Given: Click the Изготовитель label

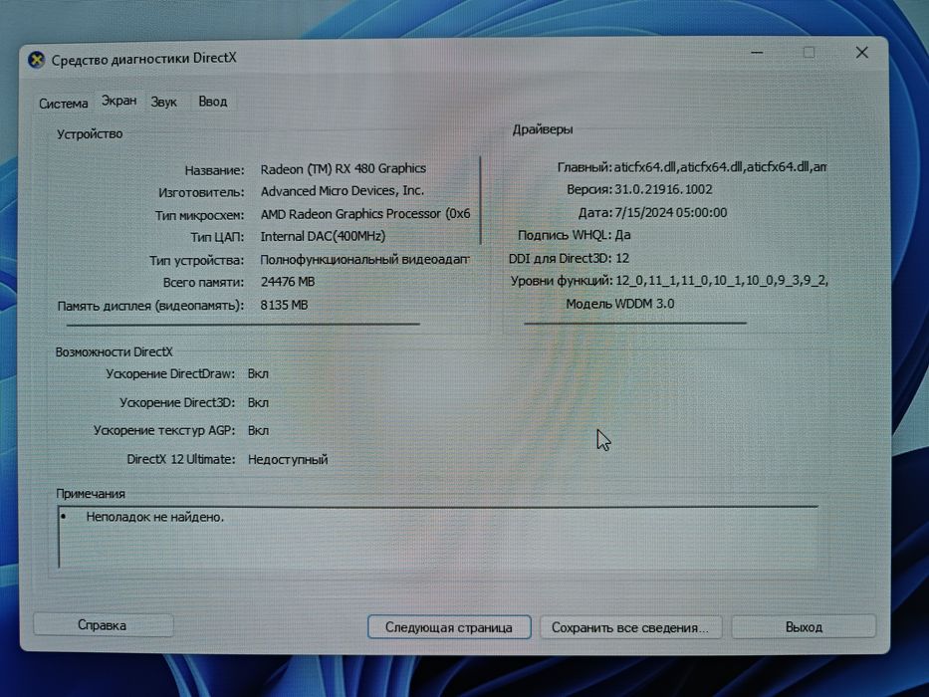Looking at the screenshot, I should (x=201, y=192).
